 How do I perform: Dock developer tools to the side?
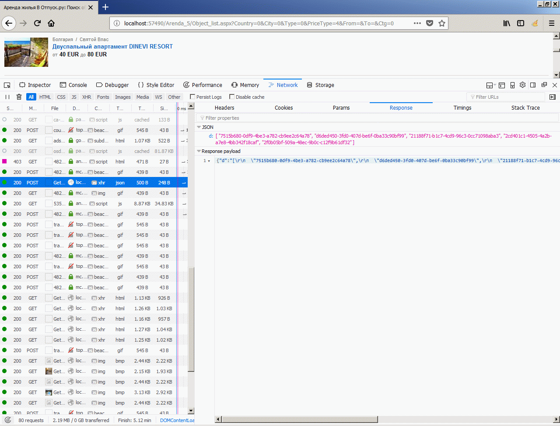tap(533, 85)
